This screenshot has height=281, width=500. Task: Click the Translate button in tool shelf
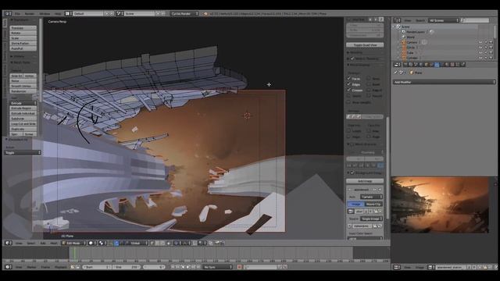[x=23, y=28]
